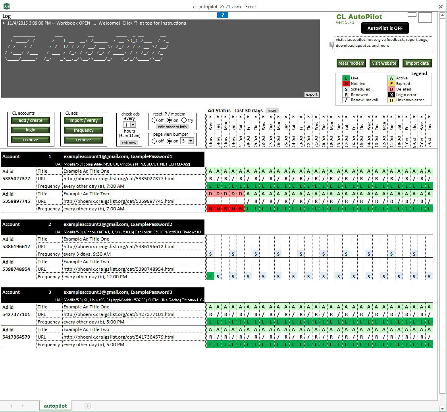Image resolution: width=447 pixels, height=412 pixels.
Task: Click the Expired legend swatch
Action: [391, 83]
